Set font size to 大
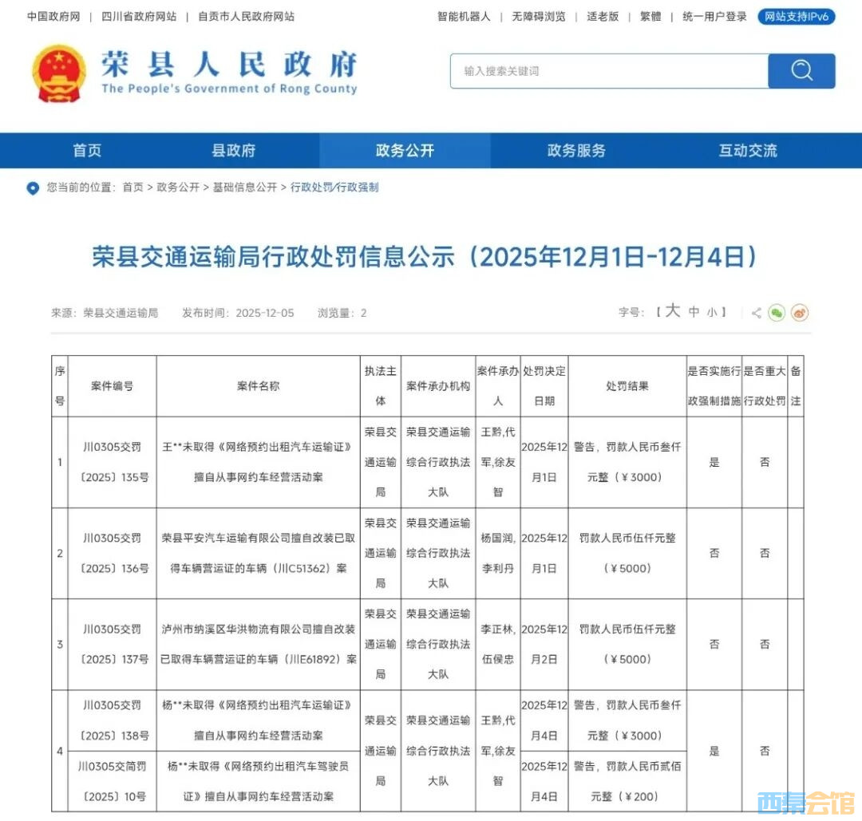 click(x=672, y=312)
